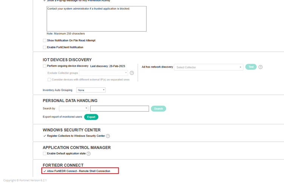Click the 'PERSONAL DATA HANDLING' heading
This screenshot has height=183, width=284.
click(70, 101)
